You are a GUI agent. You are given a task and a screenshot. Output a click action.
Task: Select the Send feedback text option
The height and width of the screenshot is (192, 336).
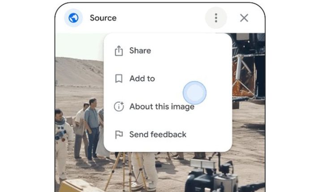coord(158,134)
